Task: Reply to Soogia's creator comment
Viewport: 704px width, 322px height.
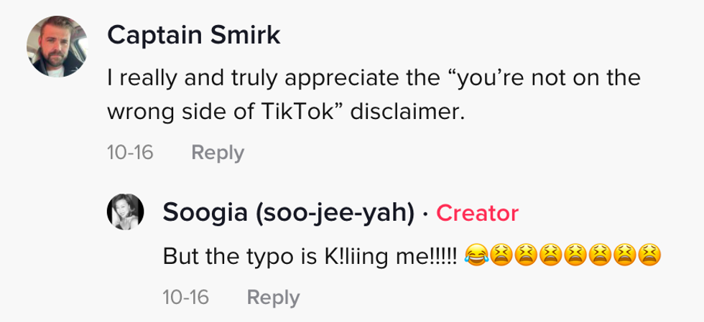Action: coord(273,298)
